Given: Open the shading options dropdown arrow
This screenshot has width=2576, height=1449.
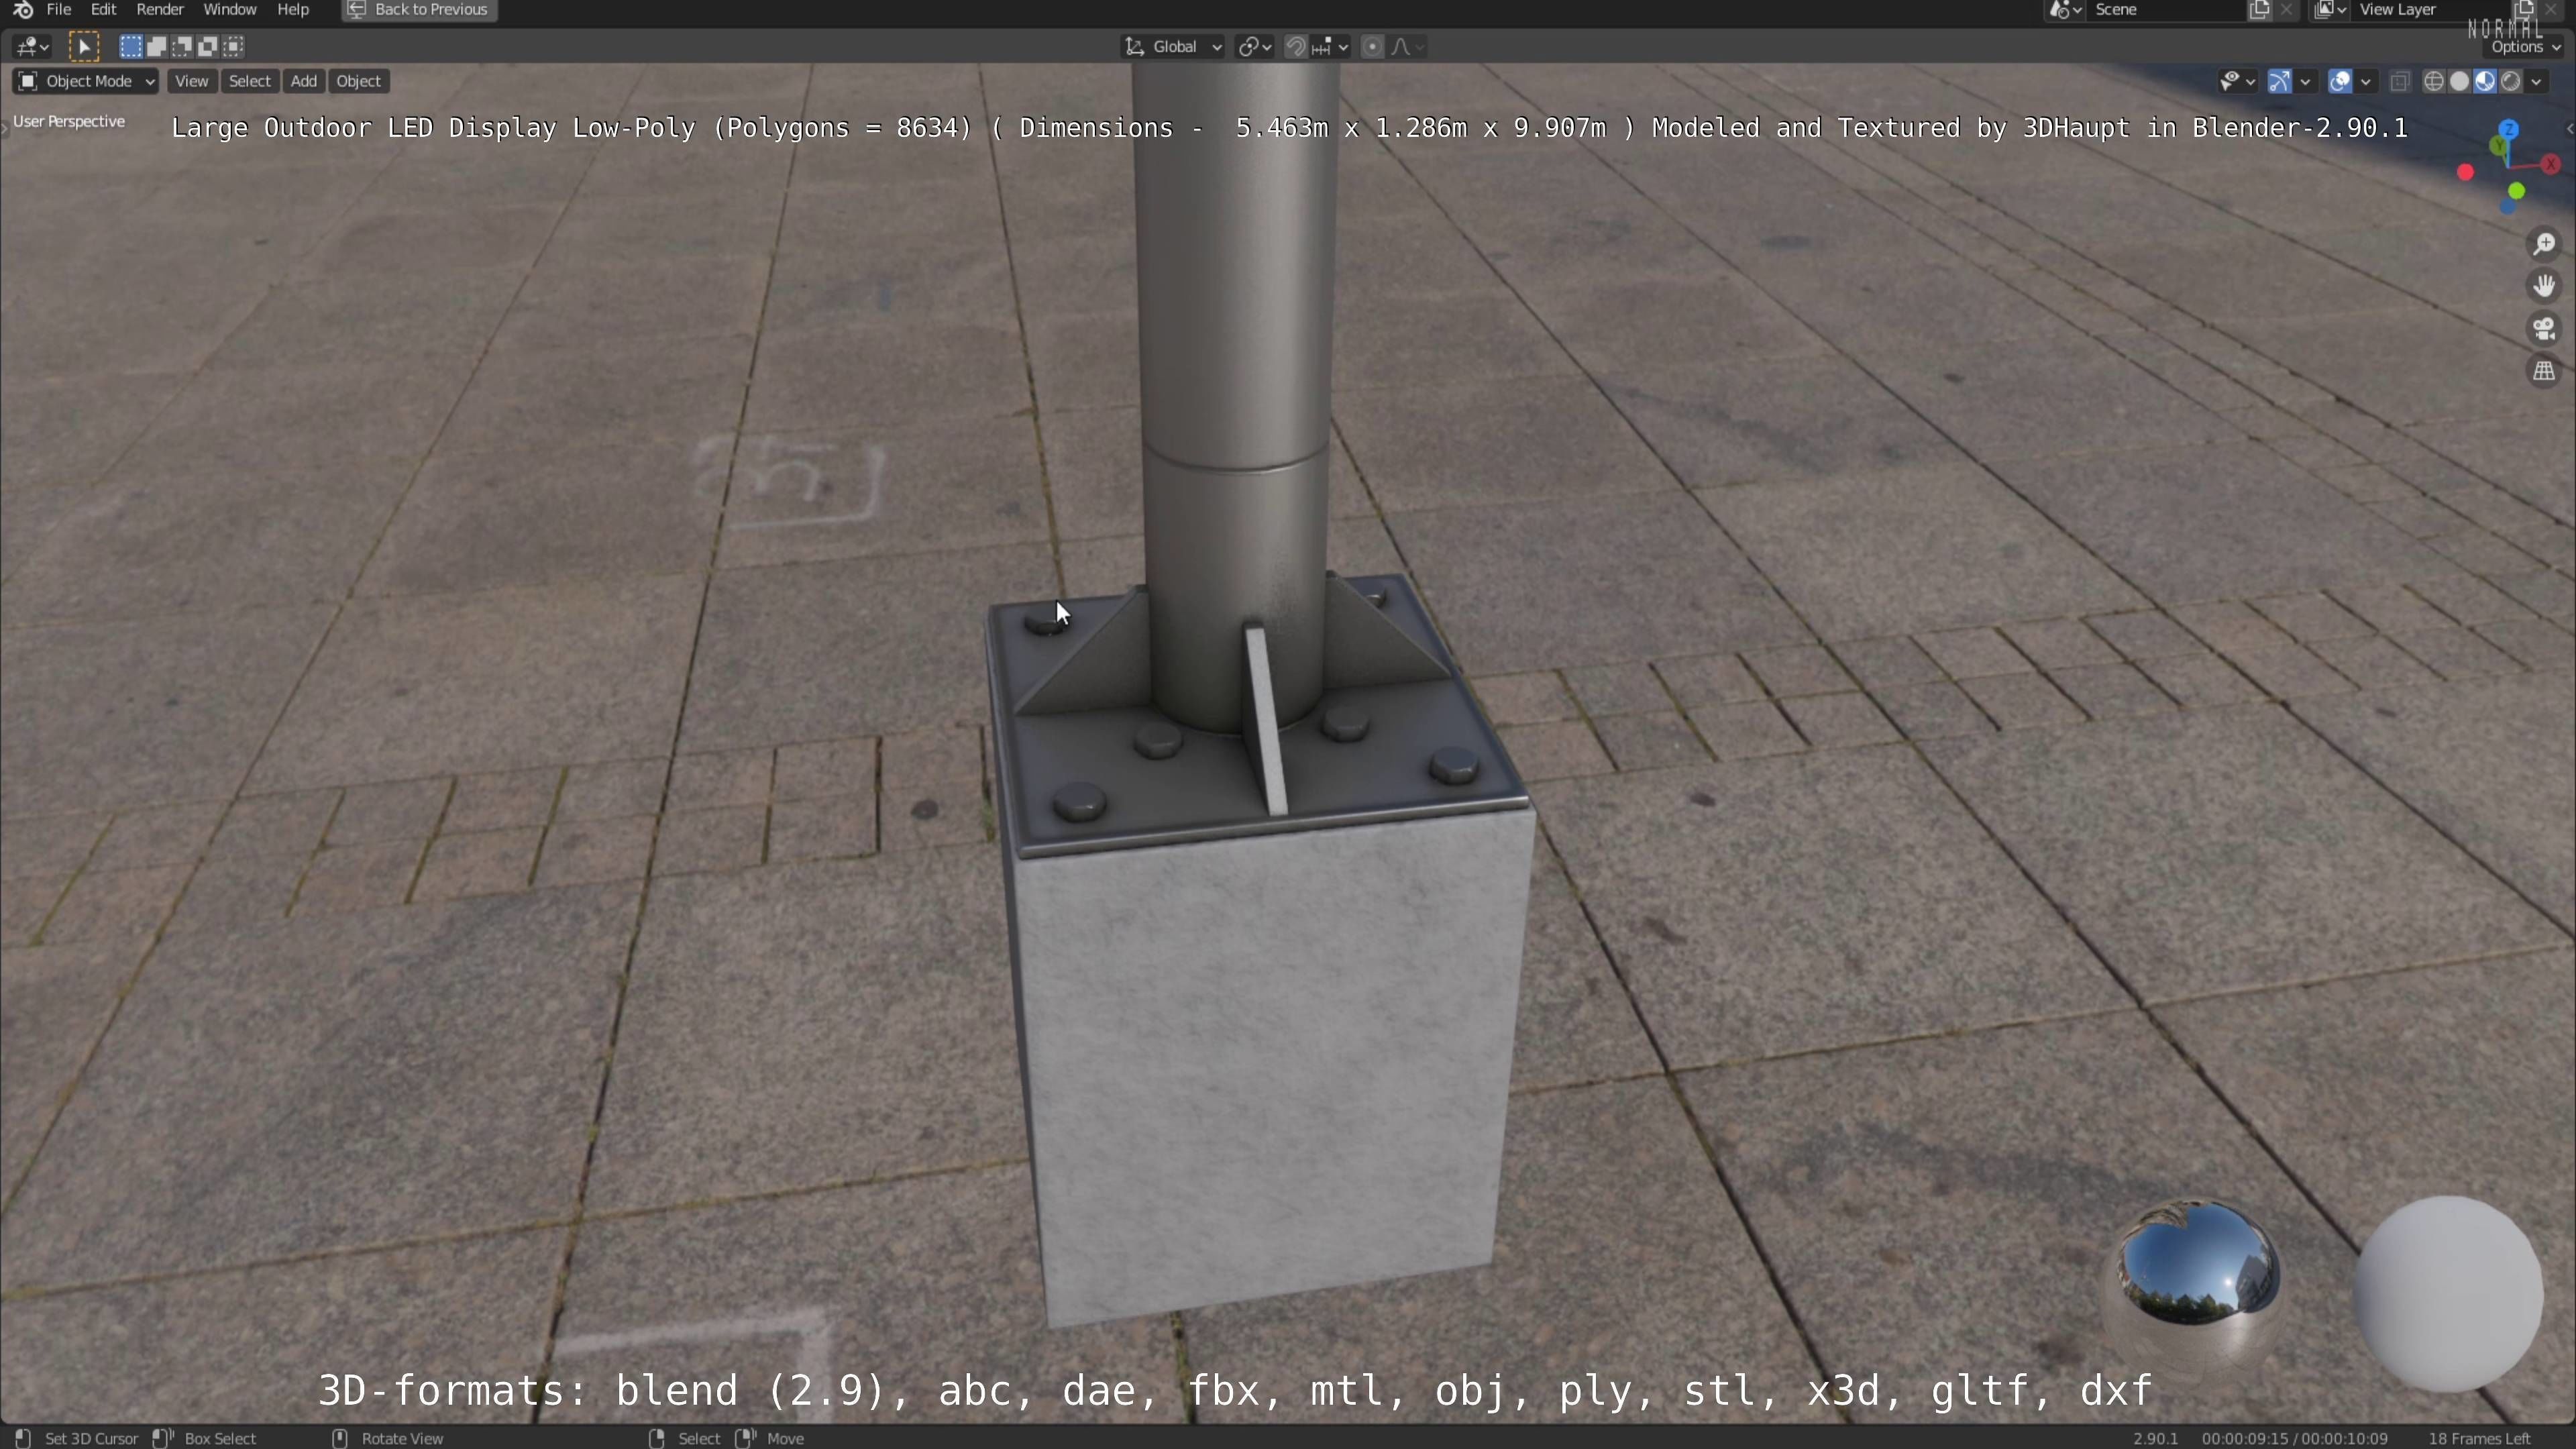Looking at the screenshot, I should (2537, 81).
